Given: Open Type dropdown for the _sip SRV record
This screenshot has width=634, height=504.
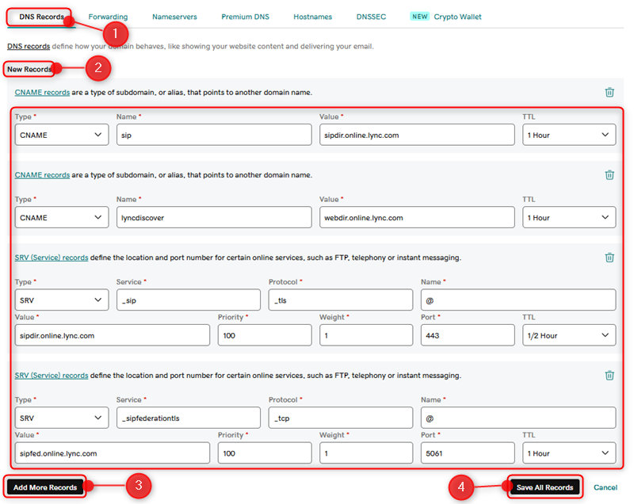Looking at the screenshot, I should click(x=62, y=300).
